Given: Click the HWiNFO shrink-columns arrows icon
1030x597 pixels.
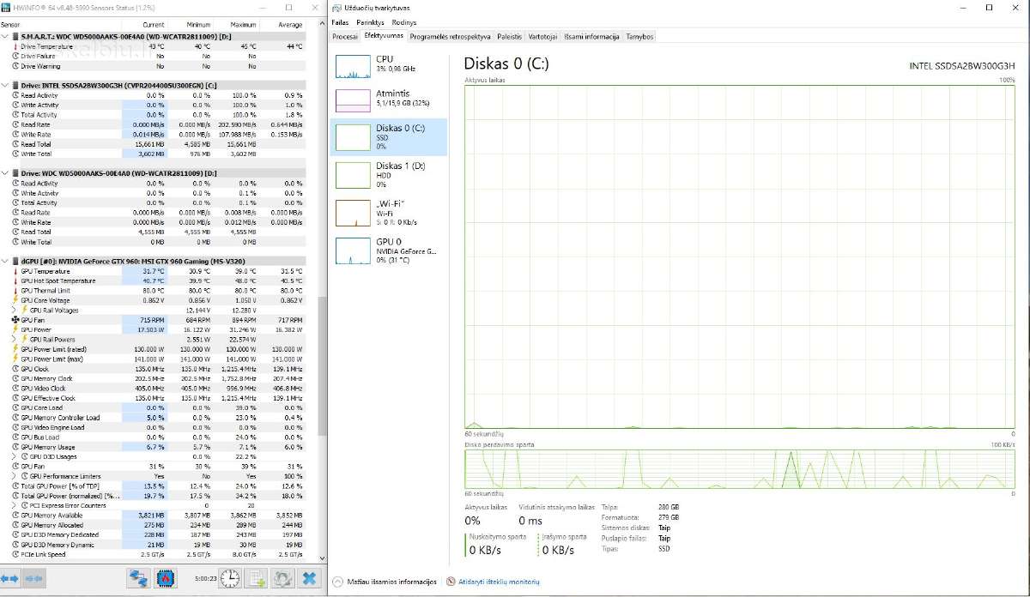Looking at the screenshot, I should coord(34,579).
